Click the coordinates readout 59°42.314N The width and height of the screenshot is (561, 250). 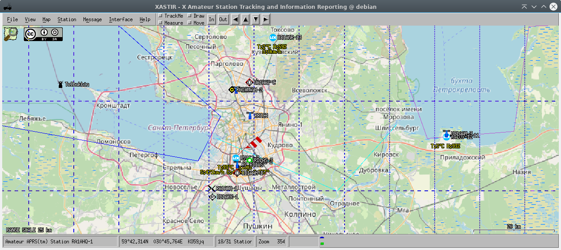point(167,242)
